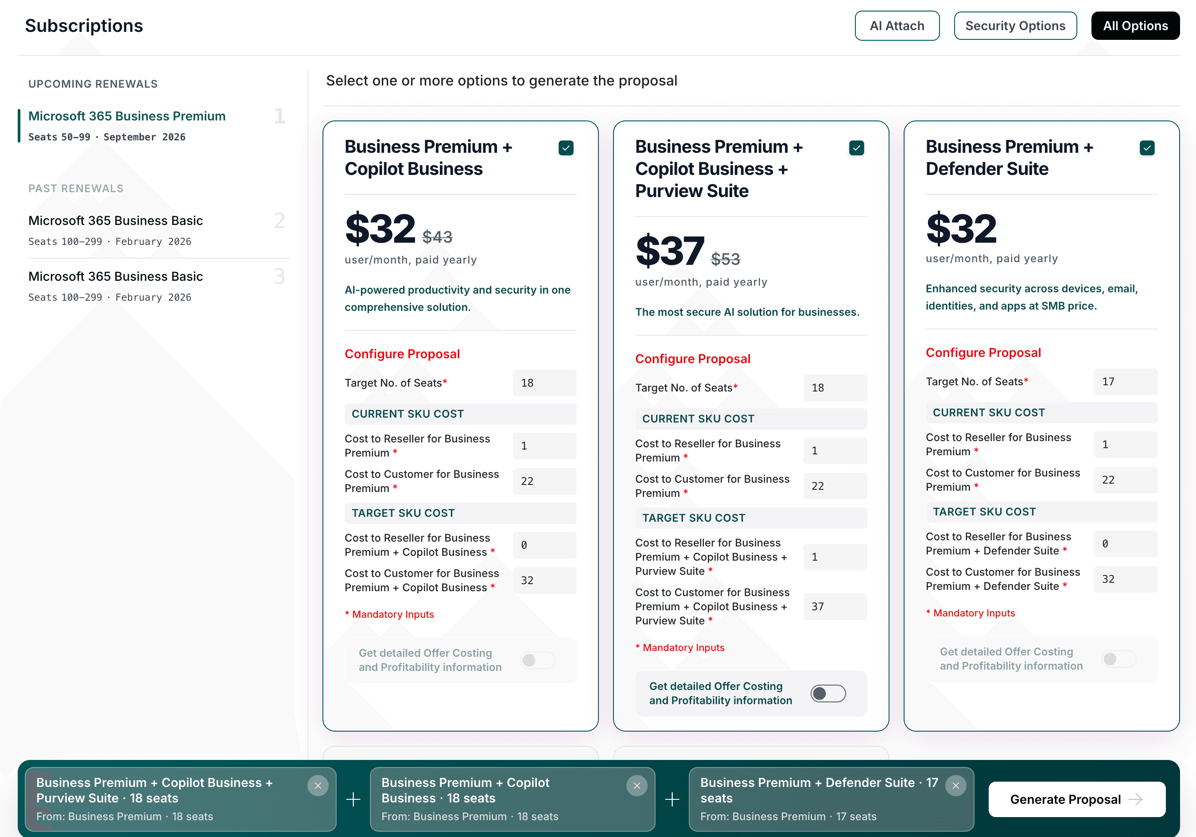This screenshot has height=837, width=1196.
Task: Click the Generate Proposal button
Action: point(1077,799)
